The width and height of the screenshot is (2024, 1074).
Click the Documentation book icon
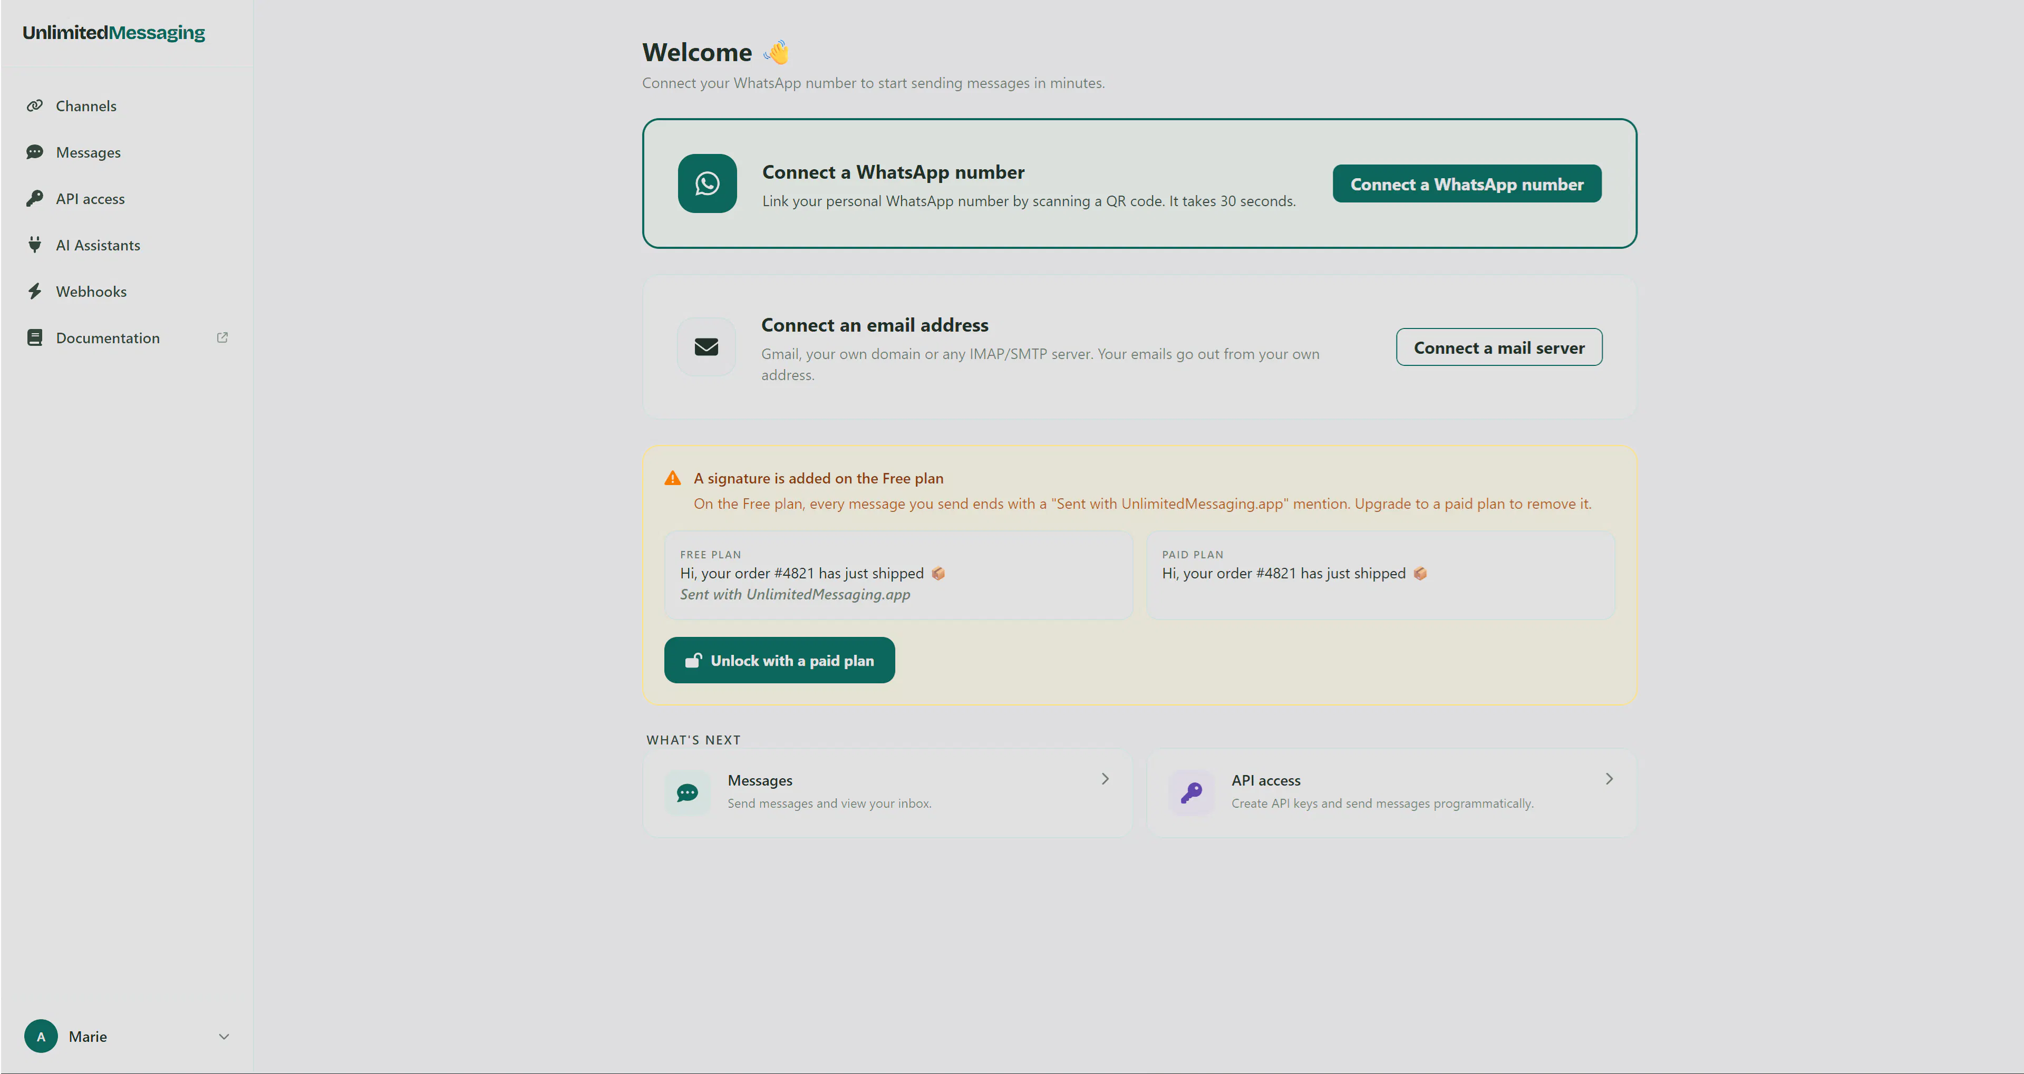pos(35,337)
